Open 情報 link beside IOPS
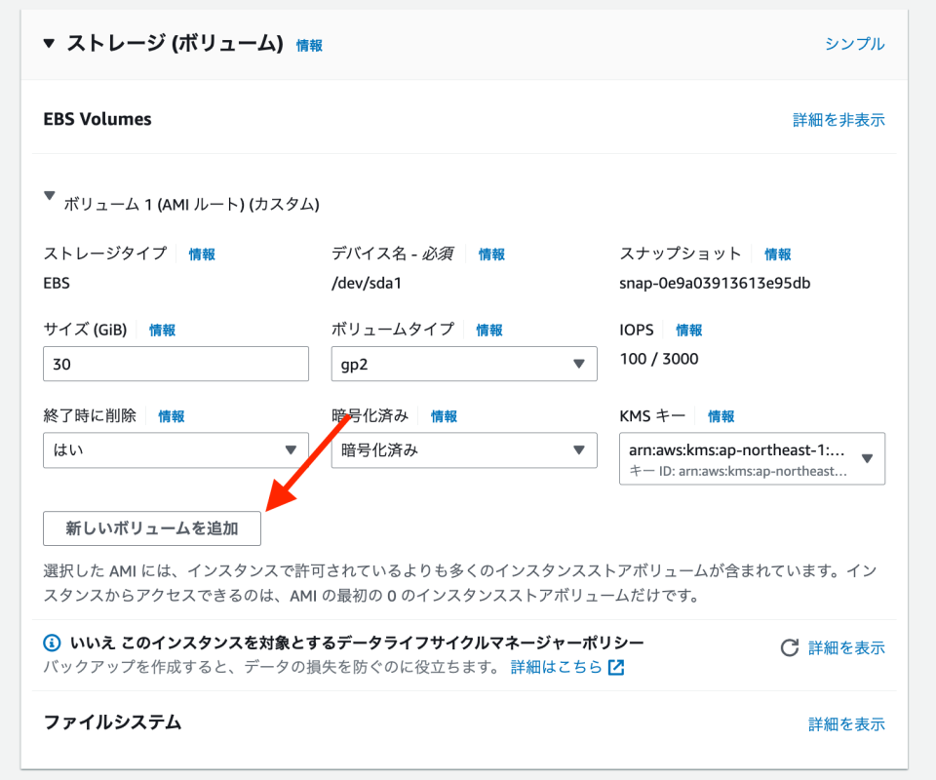936x780 pixels. point(689,330)
